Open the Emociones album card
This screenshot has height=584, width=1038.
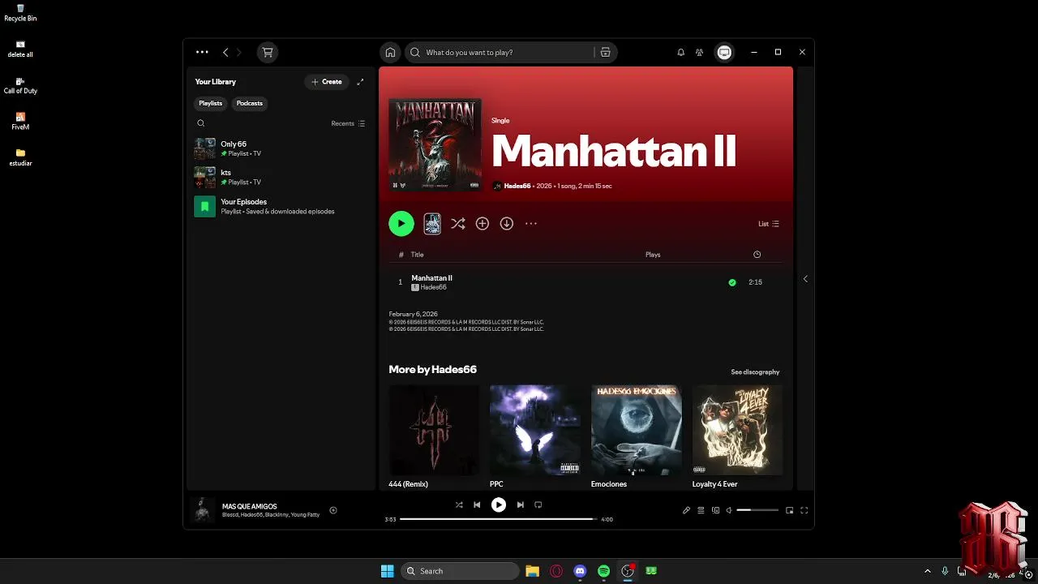coord(637,436)
